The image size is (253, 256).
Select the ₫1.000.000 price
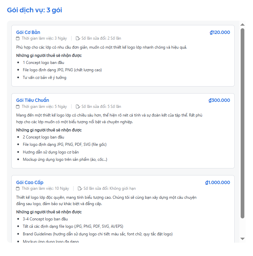[217, 182]
